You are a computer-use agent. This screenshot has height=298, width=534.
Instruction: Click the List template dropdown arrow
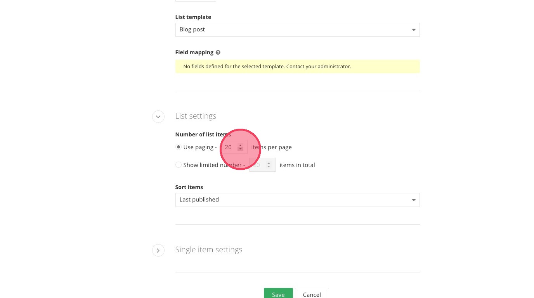413,30
